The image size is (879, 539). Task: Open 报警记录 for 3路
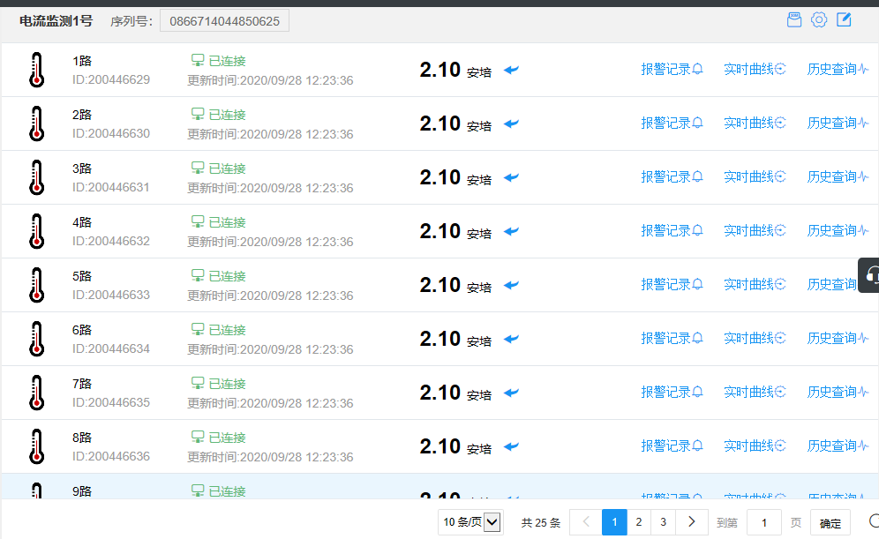pyautogui.click(x=672, y=176)
